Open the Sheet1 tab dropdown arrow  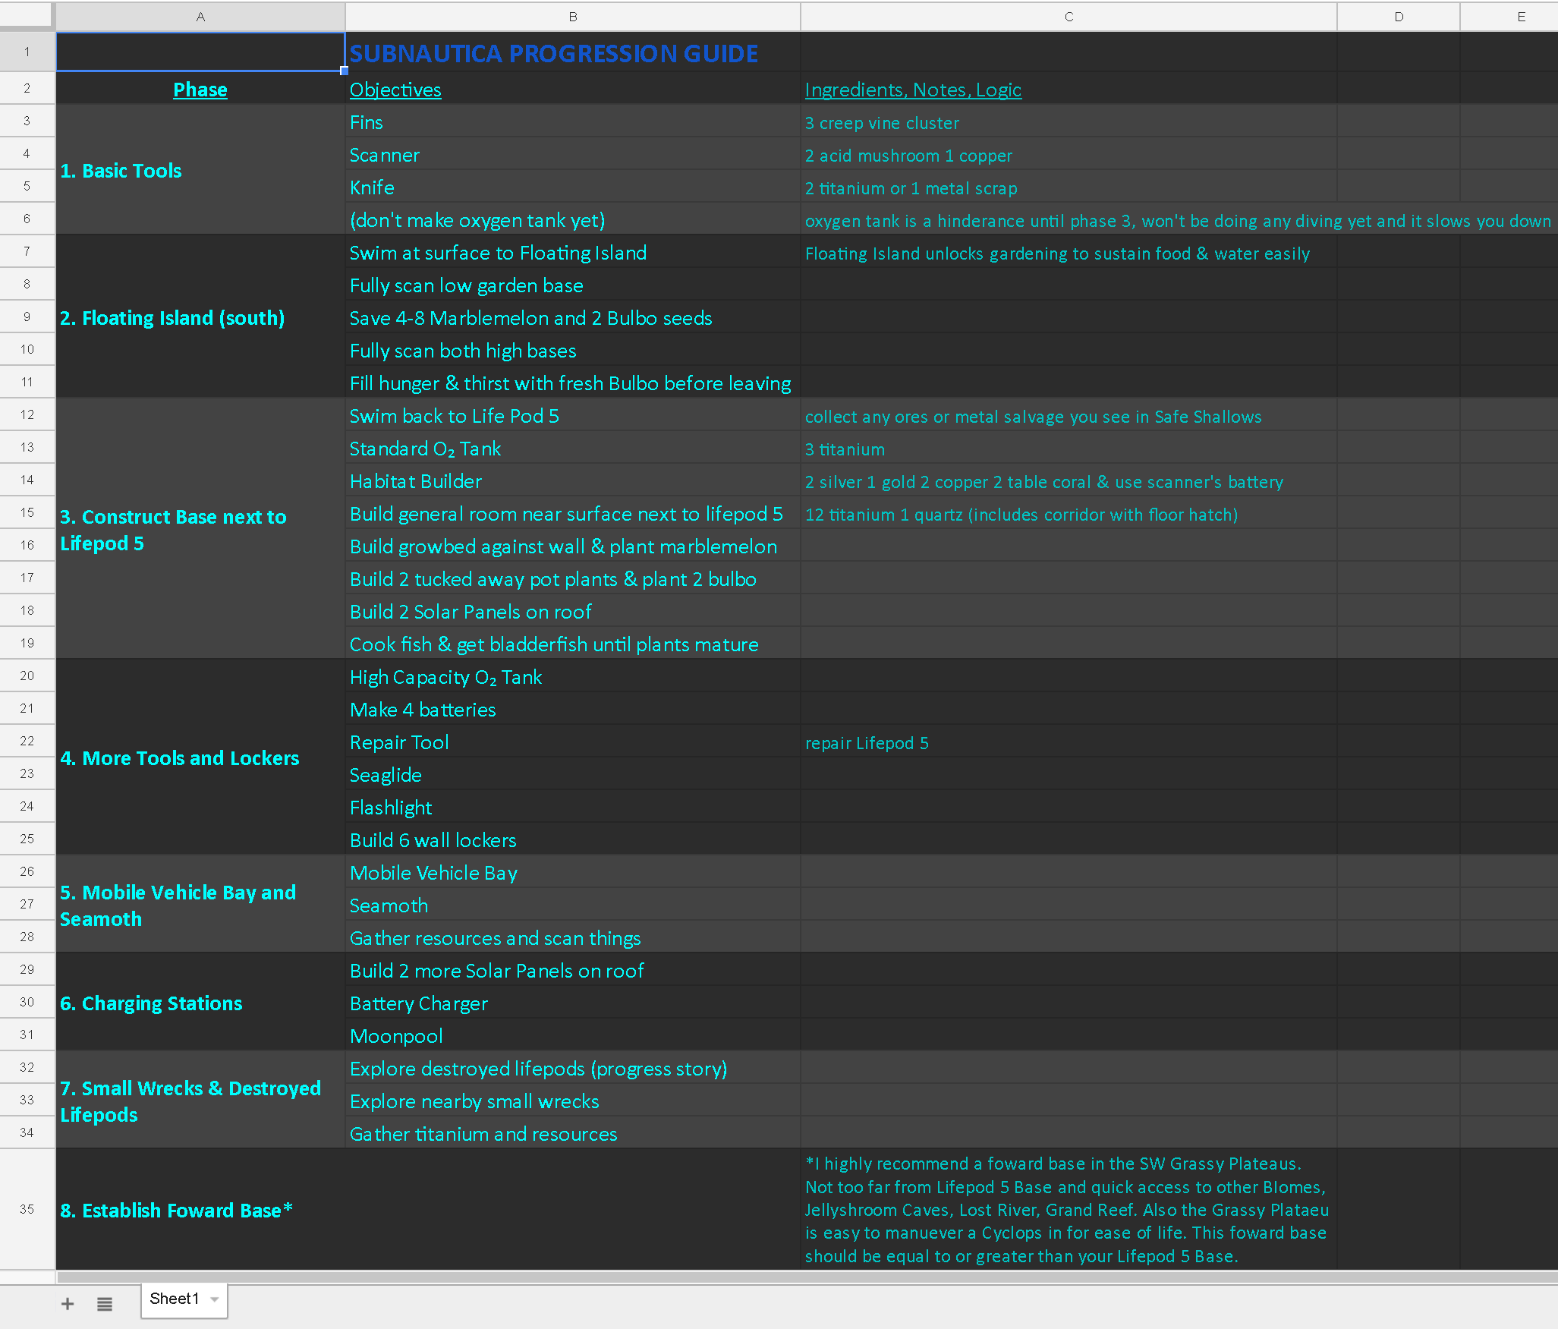pos(215,1299)
